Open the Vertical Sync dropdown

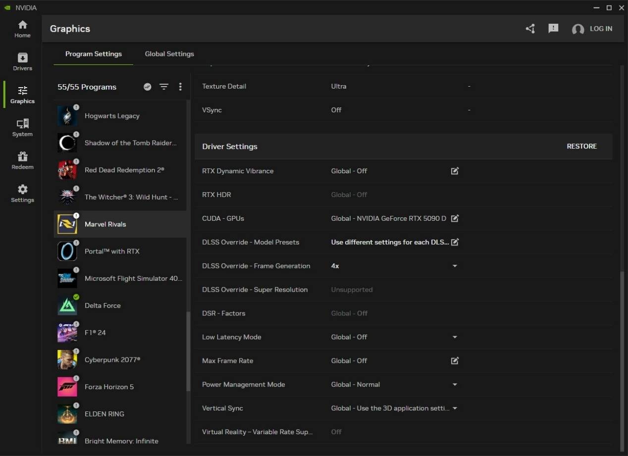(x=455, y=408)
